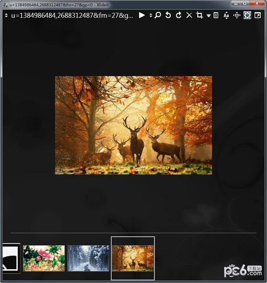This screenshot has width=267, height=283.
Task: Click the up/down arrows next to the play button
Action: tap(151, 15)
